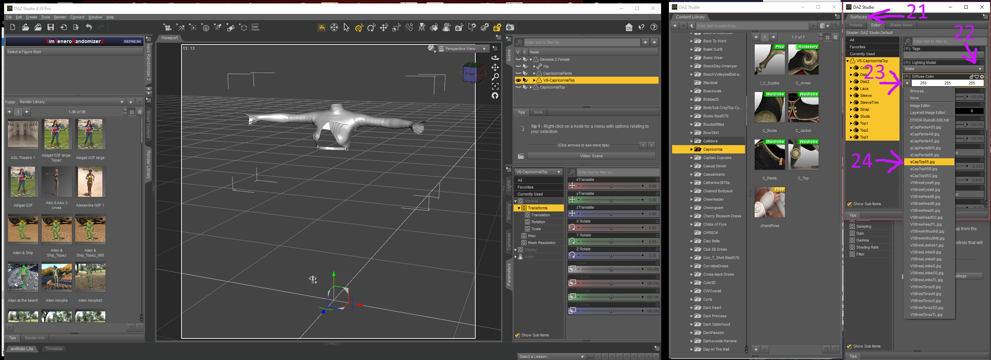This screenshot has width=991, height=360.
Task: Adjust the xTranslate slider
Action: tap(611, 186)
